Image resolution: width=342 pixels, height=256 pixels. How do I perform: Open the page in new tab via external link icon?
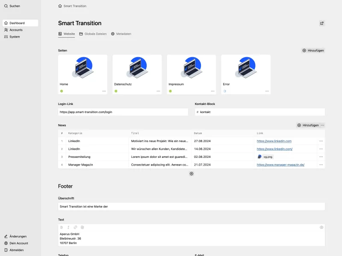pos(323,23)
